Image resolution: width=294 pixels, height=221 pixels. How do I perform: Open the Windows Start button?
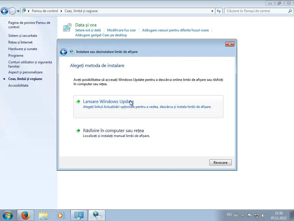point(8,215)
